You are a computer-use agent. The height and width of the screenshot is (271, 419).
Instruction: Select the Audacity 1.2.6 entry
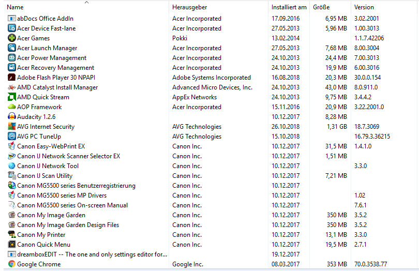[x=36, y=117]
